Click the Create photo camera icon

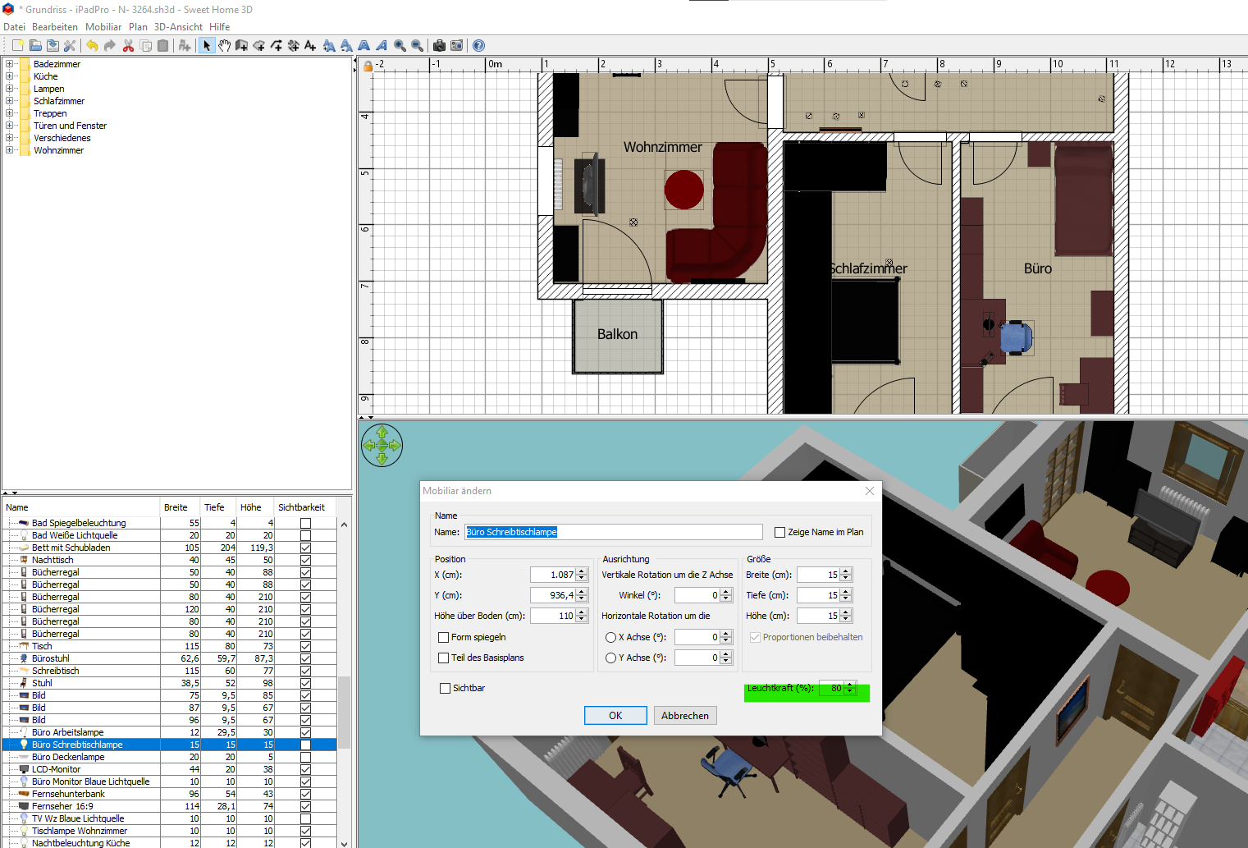pyautogui.click(x=439, y=46)
